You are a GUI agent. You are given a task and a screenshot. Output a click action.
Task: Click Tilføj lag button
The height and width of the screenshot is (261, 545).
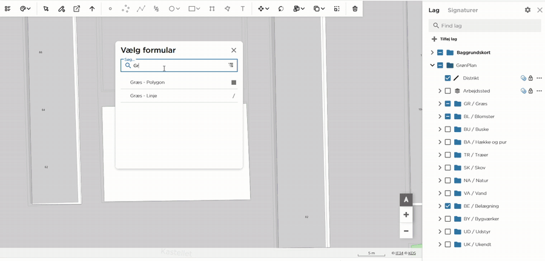(x=444, y=39)
